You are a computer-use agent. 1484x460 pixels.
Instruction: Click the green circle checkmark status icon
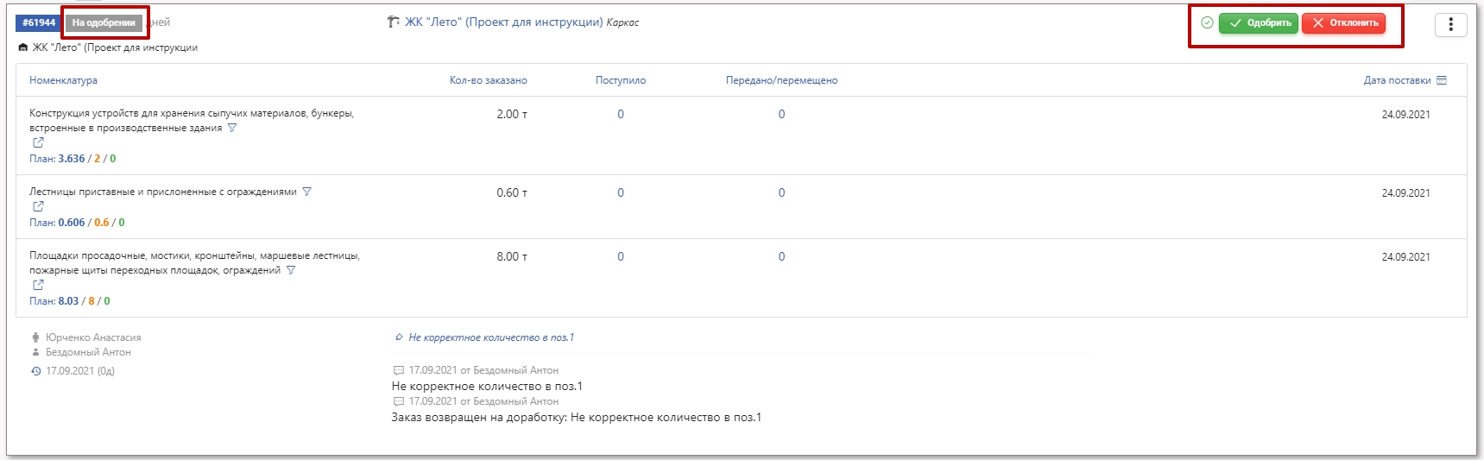click(1207, 23)
